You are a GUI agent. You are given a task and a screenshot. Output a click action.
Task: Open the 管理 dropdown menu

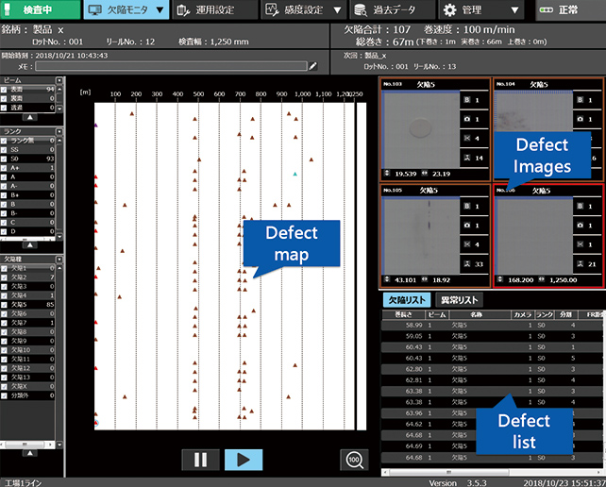pyautogui.click(x=481, y=9)
